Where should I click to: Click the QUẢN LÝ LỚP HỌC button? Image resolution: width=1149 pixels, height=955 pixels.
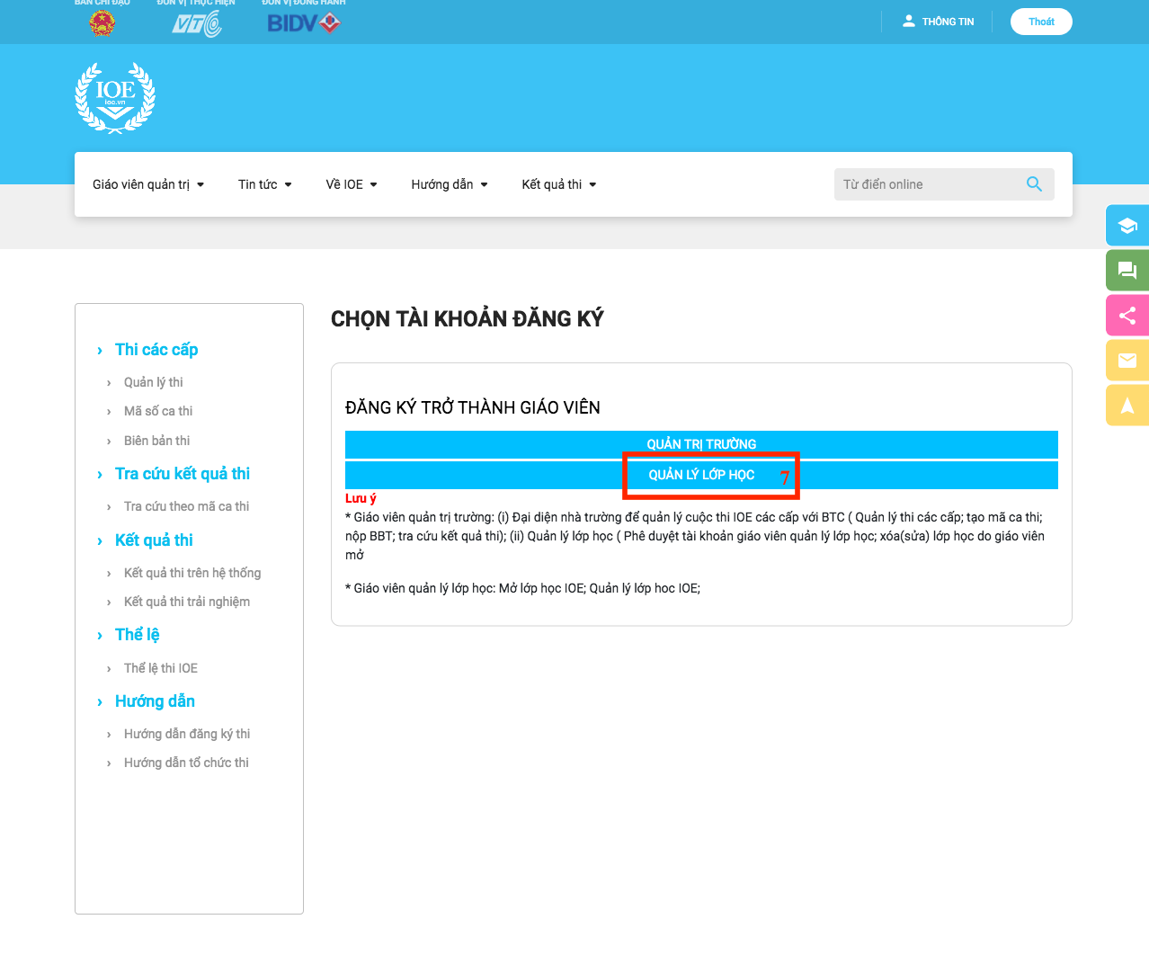pos(701,475)
